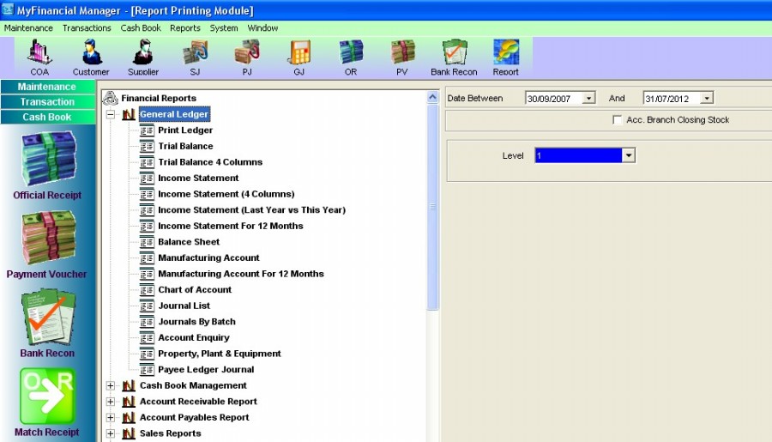Click the Transaction sidebar button

click(x=48, y=102)
